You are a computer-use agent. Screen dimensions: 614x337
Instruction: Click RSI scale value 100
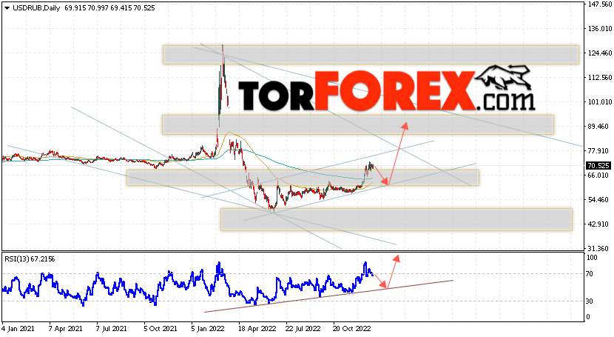592,258
